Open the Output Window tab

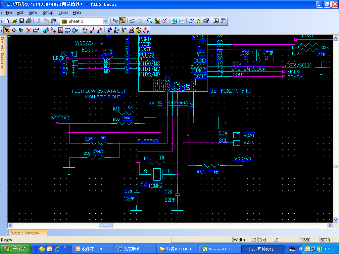coord(24,233)
